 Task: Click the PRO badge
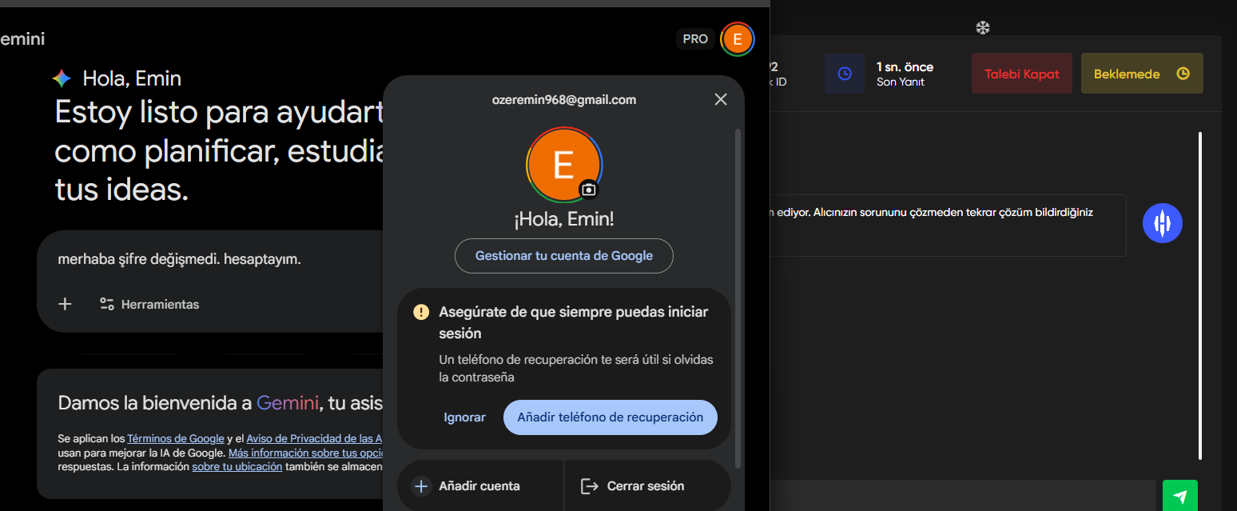click(x=695, y=38)
